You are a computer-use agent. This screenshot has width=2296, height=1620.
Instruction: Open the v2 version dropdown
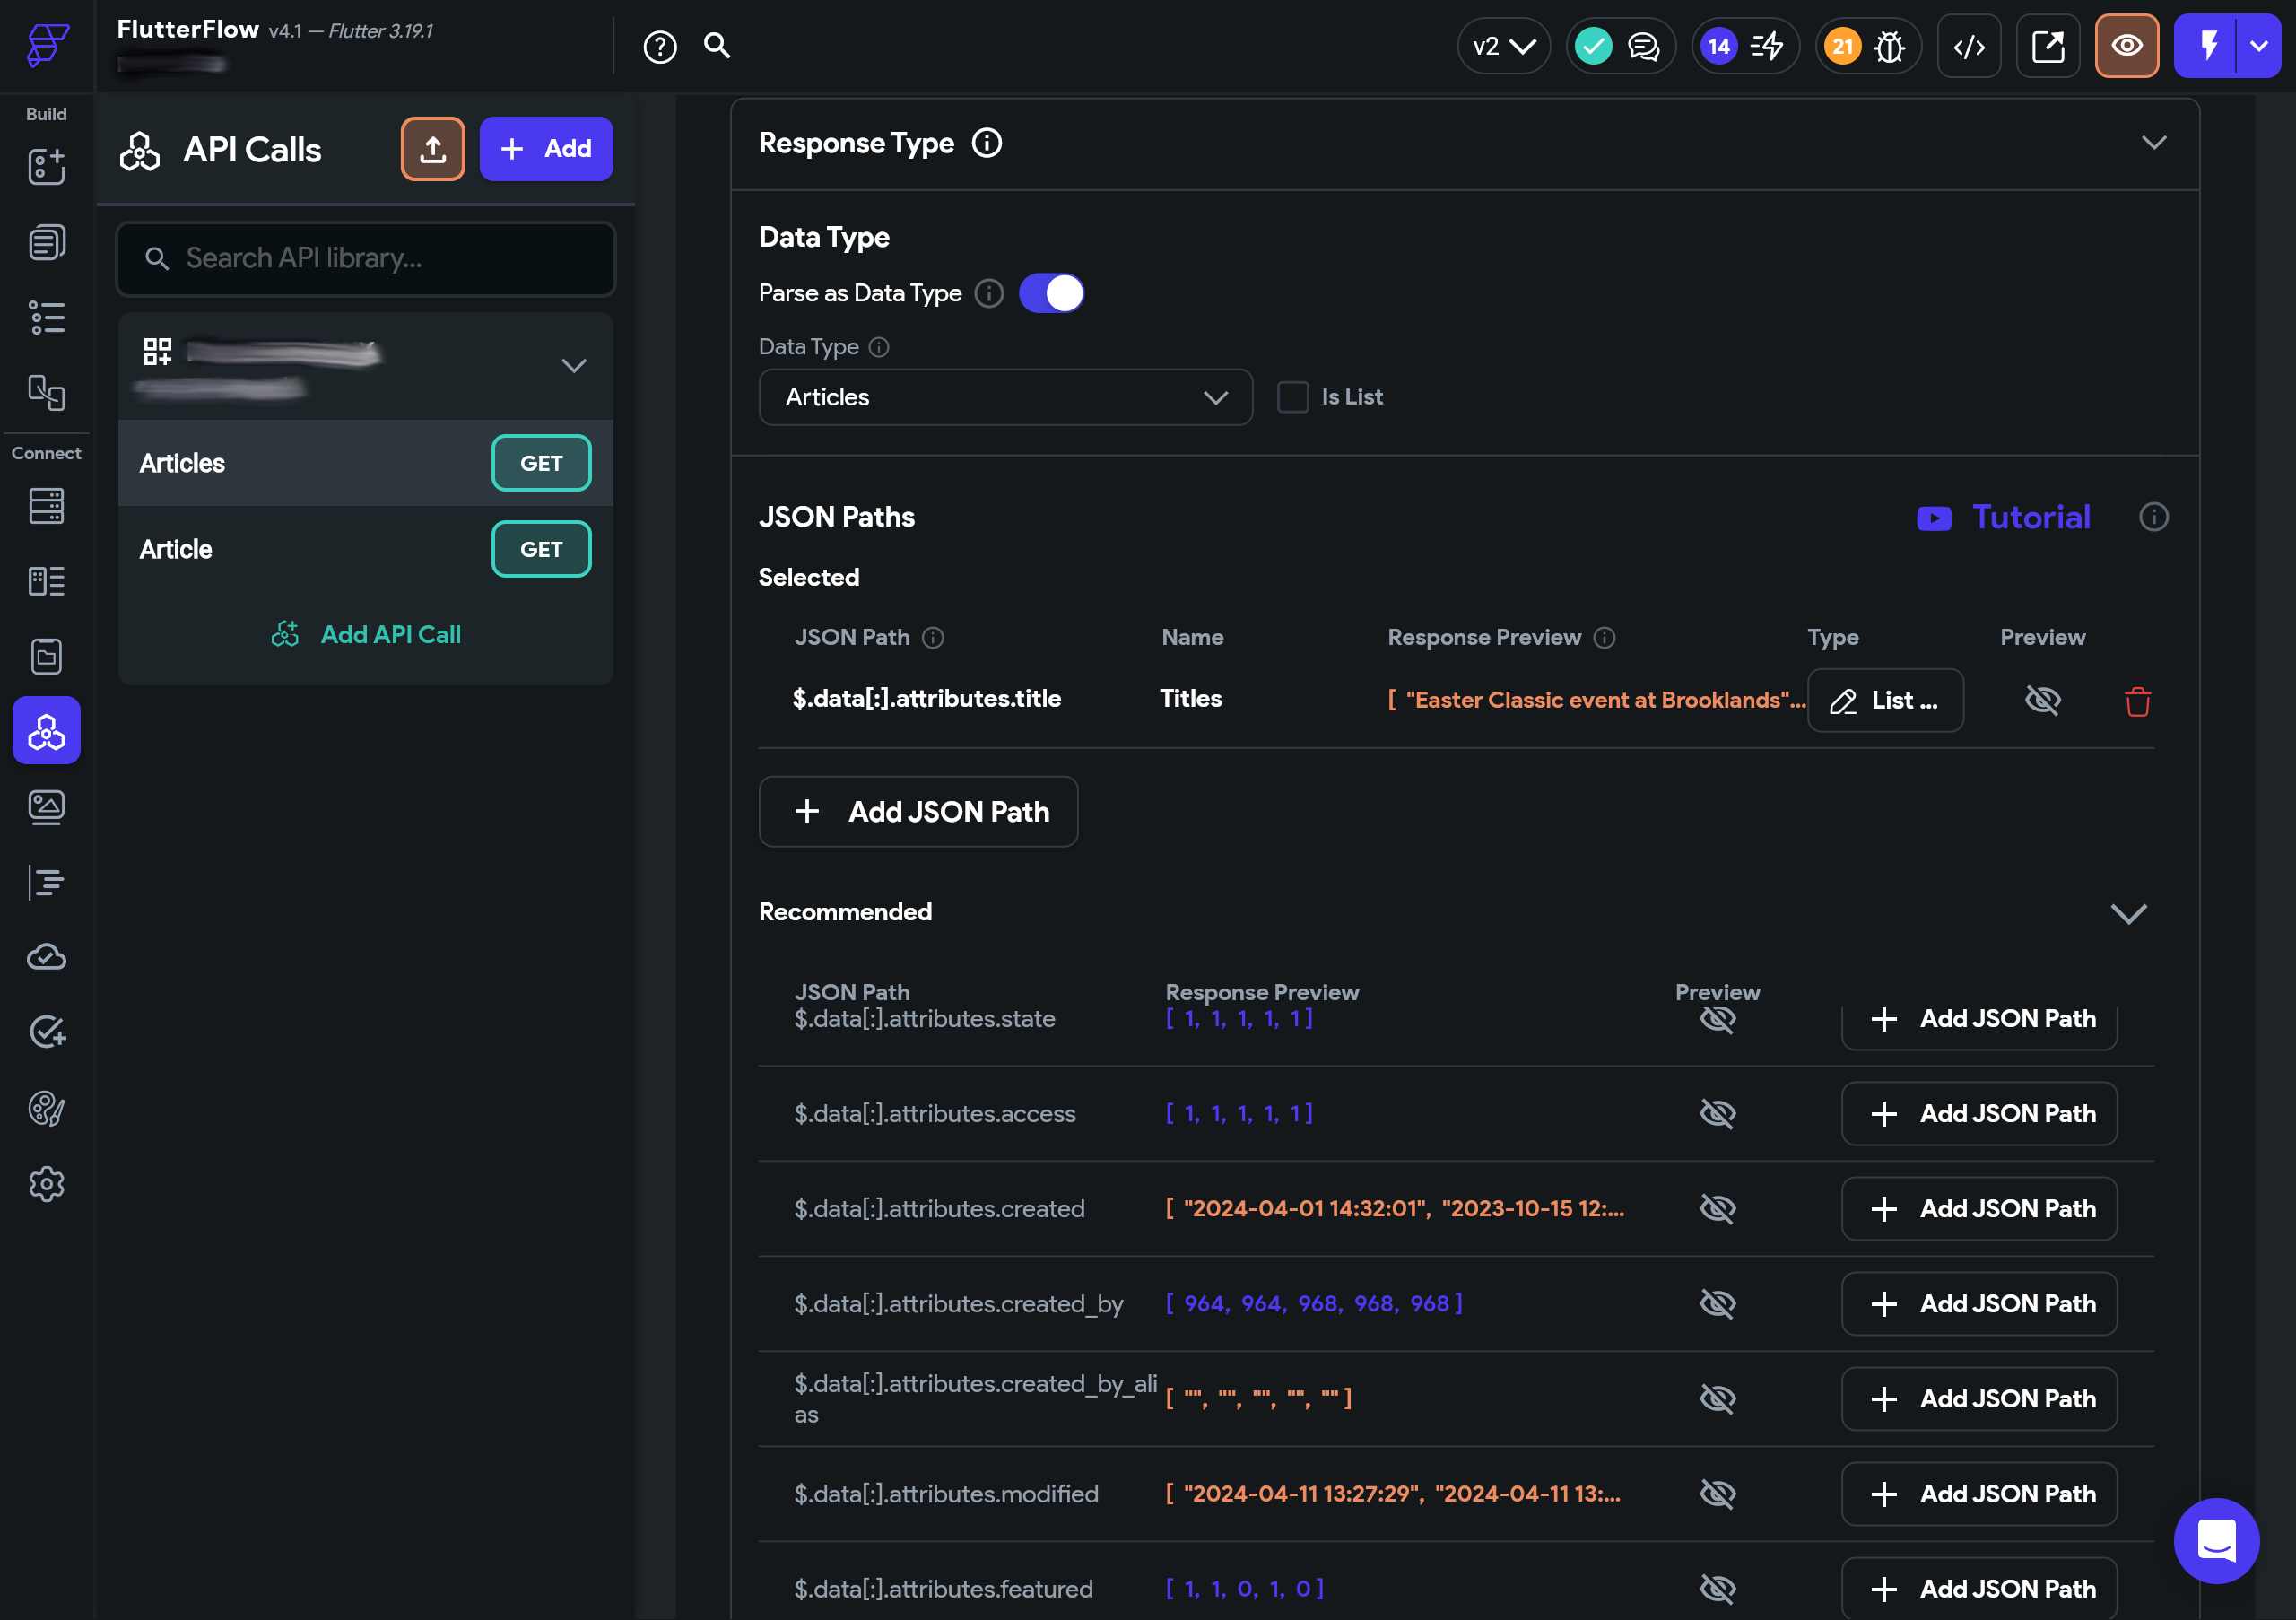pos(1503,46)
